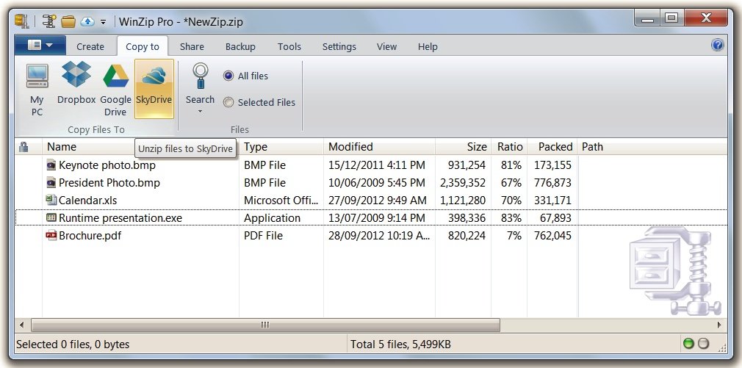Switch to the Create tab

(90, 46)
